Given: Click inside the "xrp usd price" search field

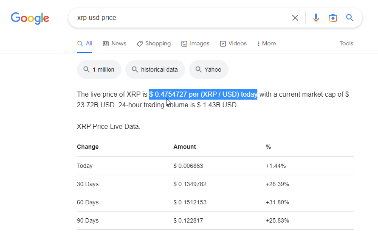Looking at the screenshot, I should point(178,18).
